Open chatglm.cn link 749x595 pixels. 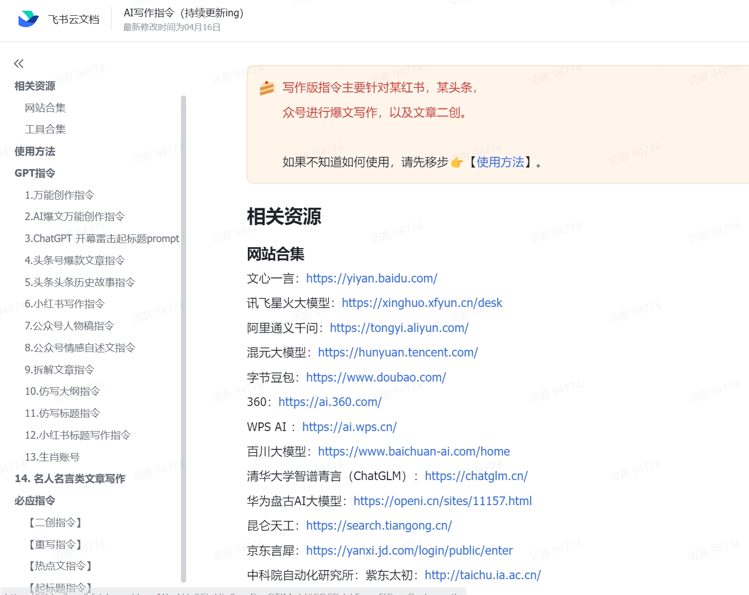476,476
